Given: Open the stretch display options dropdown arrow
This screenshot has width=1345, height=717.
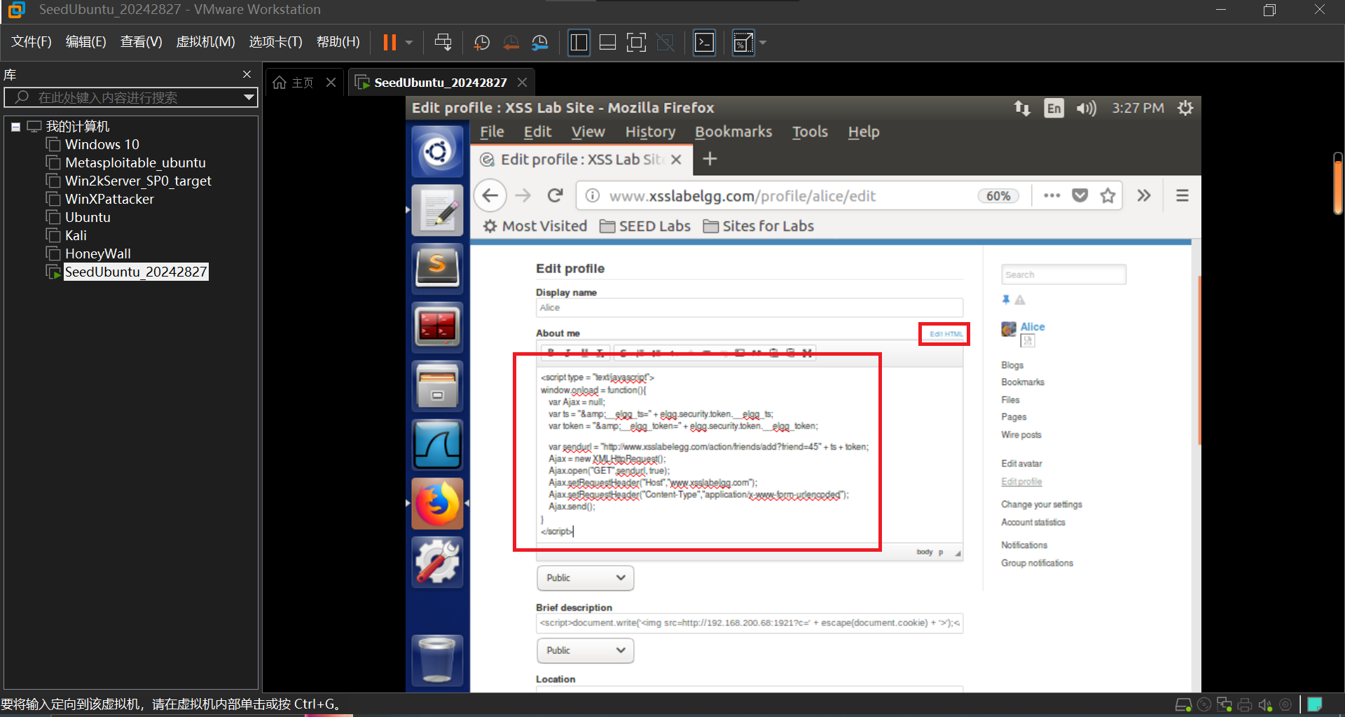Looking at the screenshot, I should pos(763,43).
